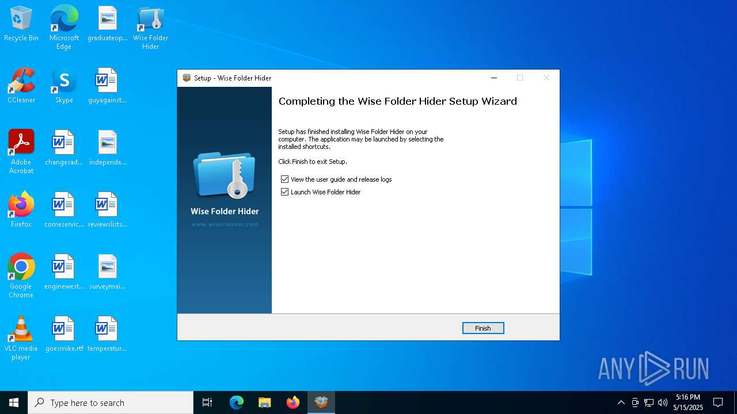Click the setup window title bar icon
Image resolution: width=737 pixels, height=414 pixels.
point(187,78)
